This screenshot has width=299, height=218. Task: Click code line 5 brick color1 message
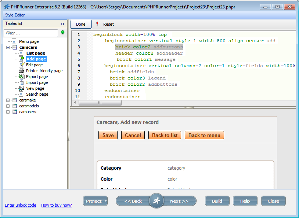(x=146, y=59)
